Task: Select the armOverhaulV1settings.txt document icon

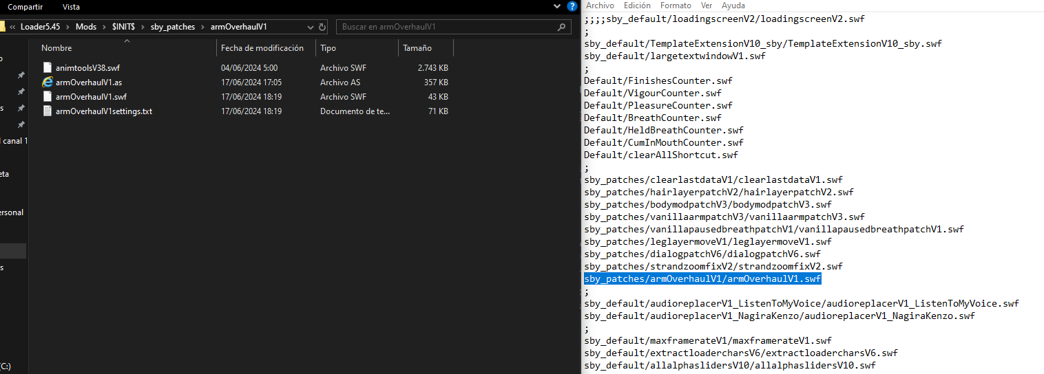Action: (48, 111)
